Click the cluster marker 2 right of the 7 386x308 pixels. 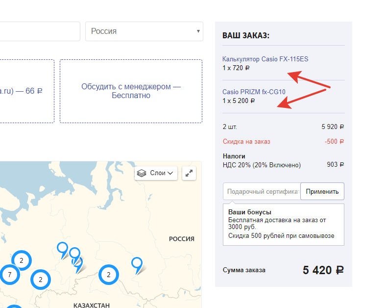click(41, 280)
